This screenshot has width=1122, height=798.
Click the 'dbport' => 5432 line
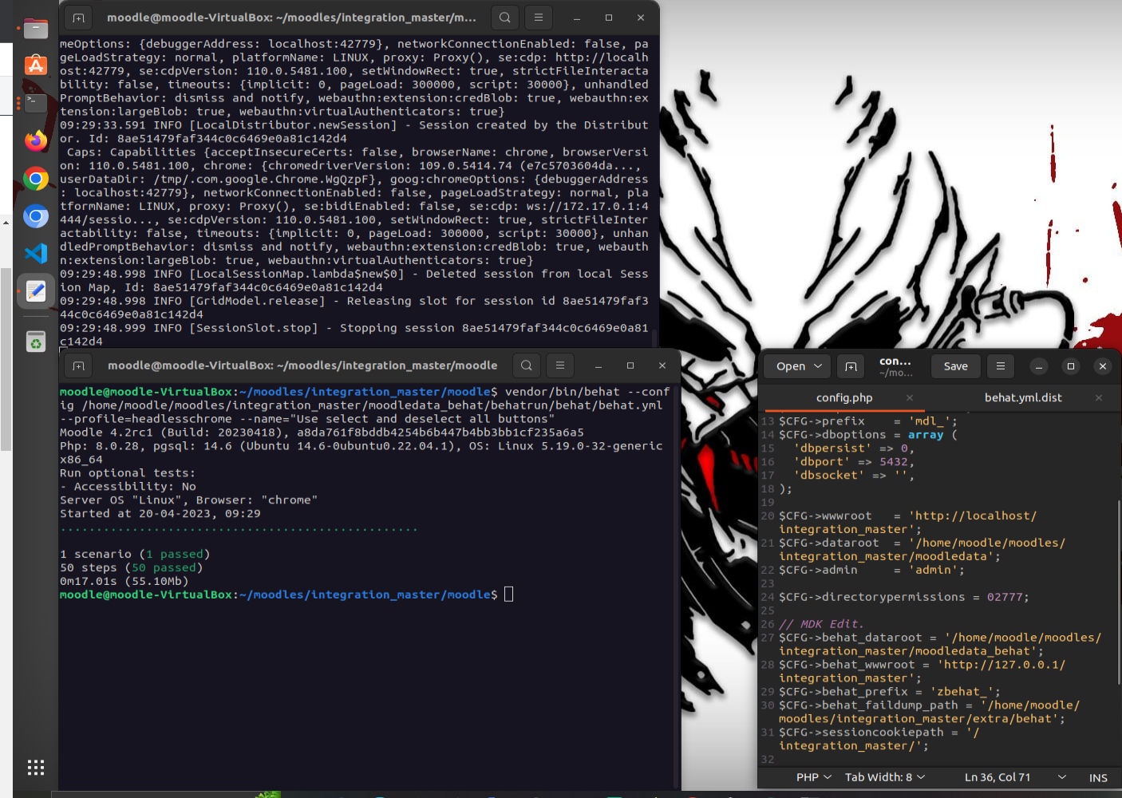pyautogui.click(x=854, y=461)
